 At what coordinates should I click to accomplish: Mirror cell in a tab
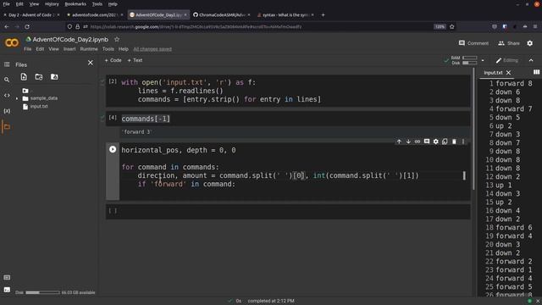[445, 141]
